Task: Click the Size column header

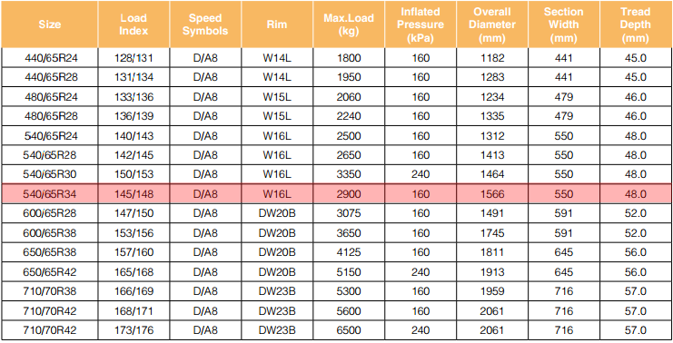Action: click(49, 24)
